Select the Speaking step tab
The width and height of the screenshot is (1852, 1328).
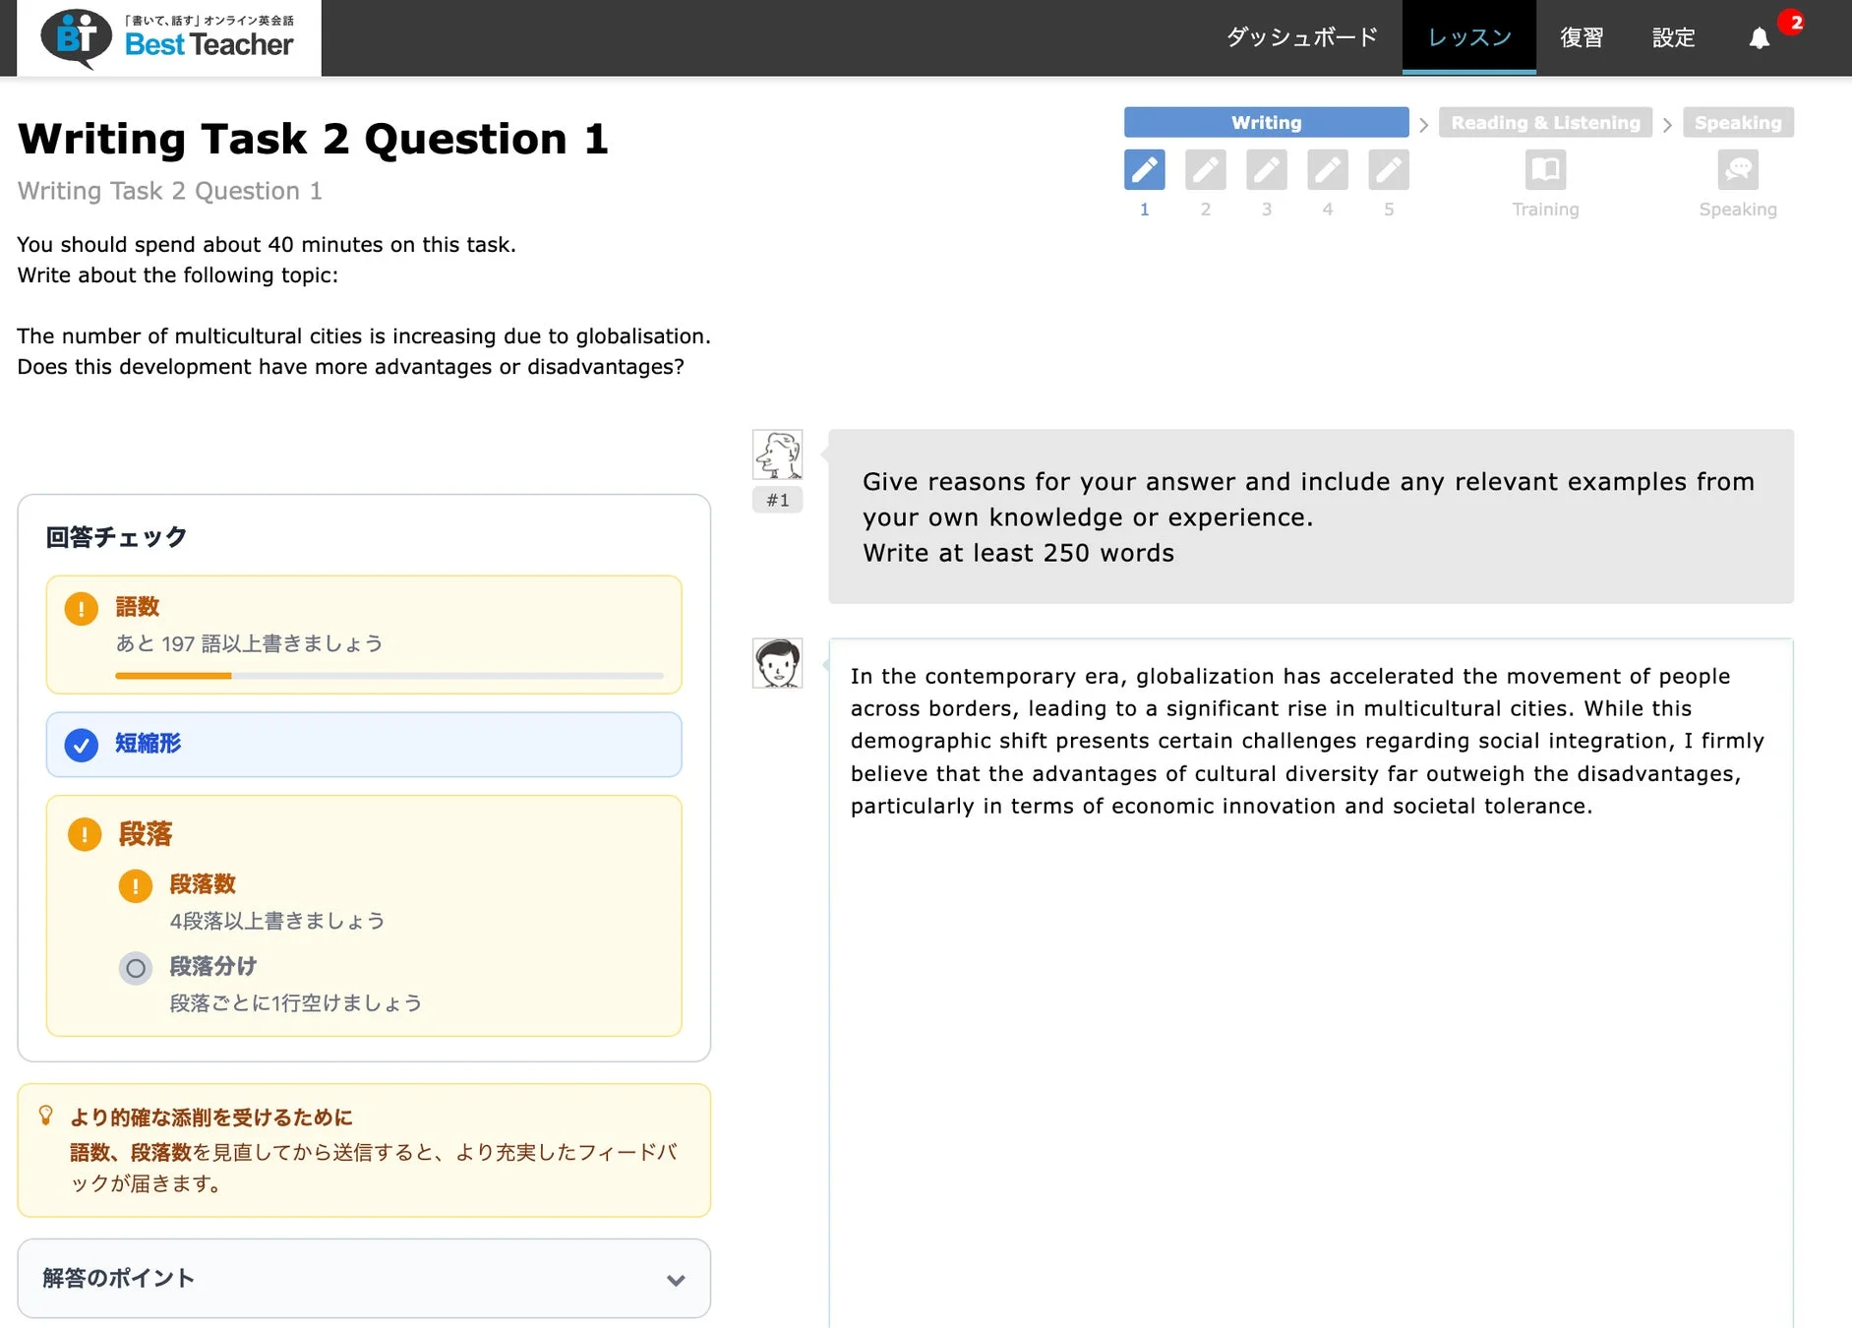[1738, 122]
